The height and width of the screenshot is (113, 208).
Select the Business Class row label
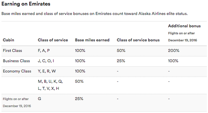[x=16, y=61]
